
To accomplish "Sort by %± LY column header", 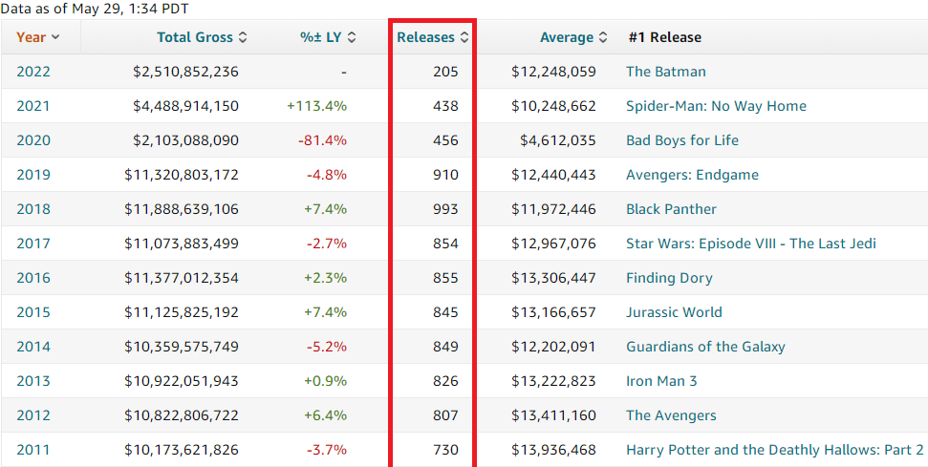I will (320, 37).
